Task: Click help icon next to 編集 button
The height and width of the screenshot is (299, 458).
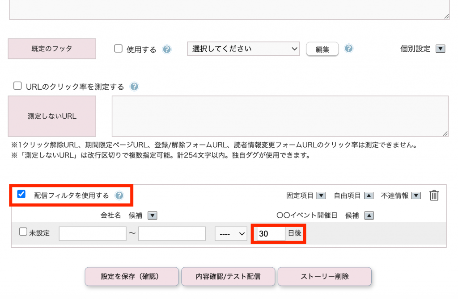Action: click(x=349, y=49)
